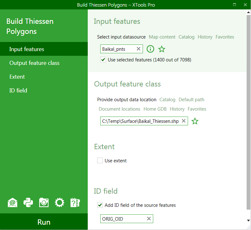Toggle Add ID field of source features
This screenshot has width=251, height=230.
[x=100, y=205]
